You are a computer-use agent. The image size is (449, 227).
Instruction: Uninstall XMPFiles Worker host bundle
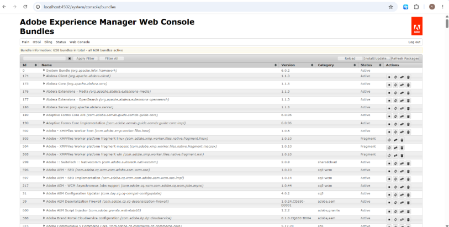coord(408,132)
